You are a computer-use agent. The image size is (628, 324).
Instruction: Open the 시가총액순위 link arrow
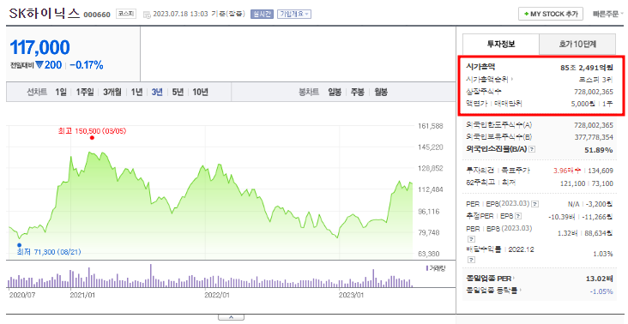pos(512,79)
